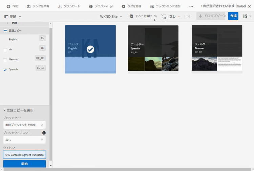Click the project master info icon
The width and height of the screenshot is (254, 171).
pyautogui.click(x=44, y=133)
